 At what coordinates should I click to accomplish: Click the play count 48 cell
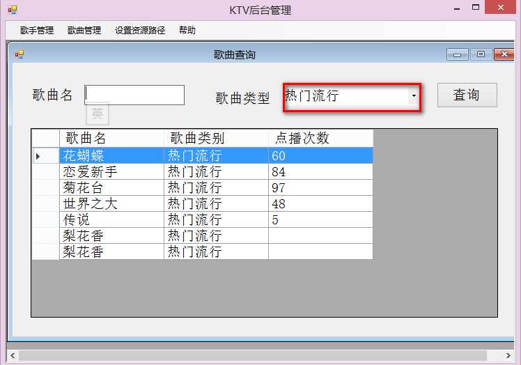click(x=320, y=203)
